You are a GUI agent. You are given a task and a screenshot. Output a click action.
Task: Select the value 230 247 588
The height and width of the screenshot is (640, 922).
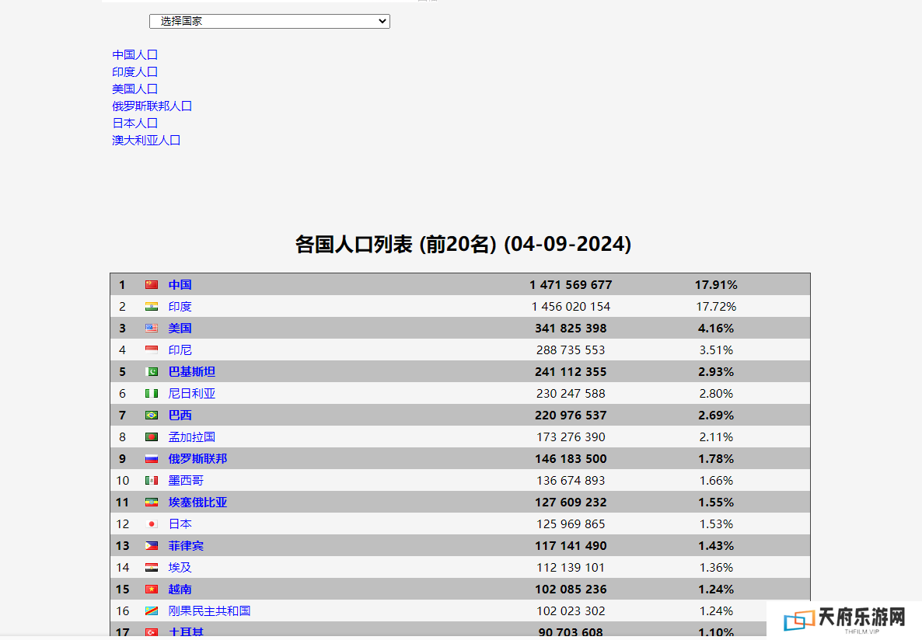coord(571,393)
